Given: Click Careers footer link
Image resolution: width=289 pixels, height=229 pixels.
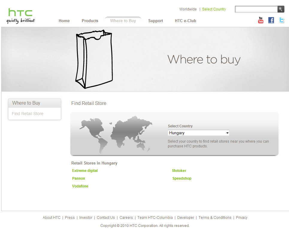Looking at the screenshot, I should click(x=126, y=218).
